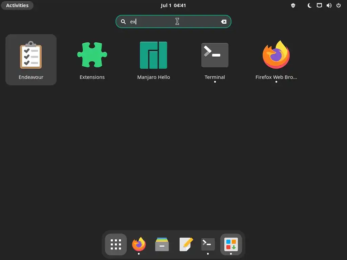Click the "Terminal" label text
Image resolution: width=347 pixels, height=260 pixels.
click(215, 77)
